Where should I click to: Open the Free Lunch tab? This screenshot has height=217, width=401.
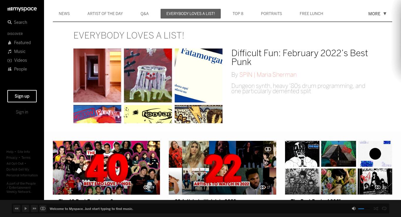coord(311,14)
